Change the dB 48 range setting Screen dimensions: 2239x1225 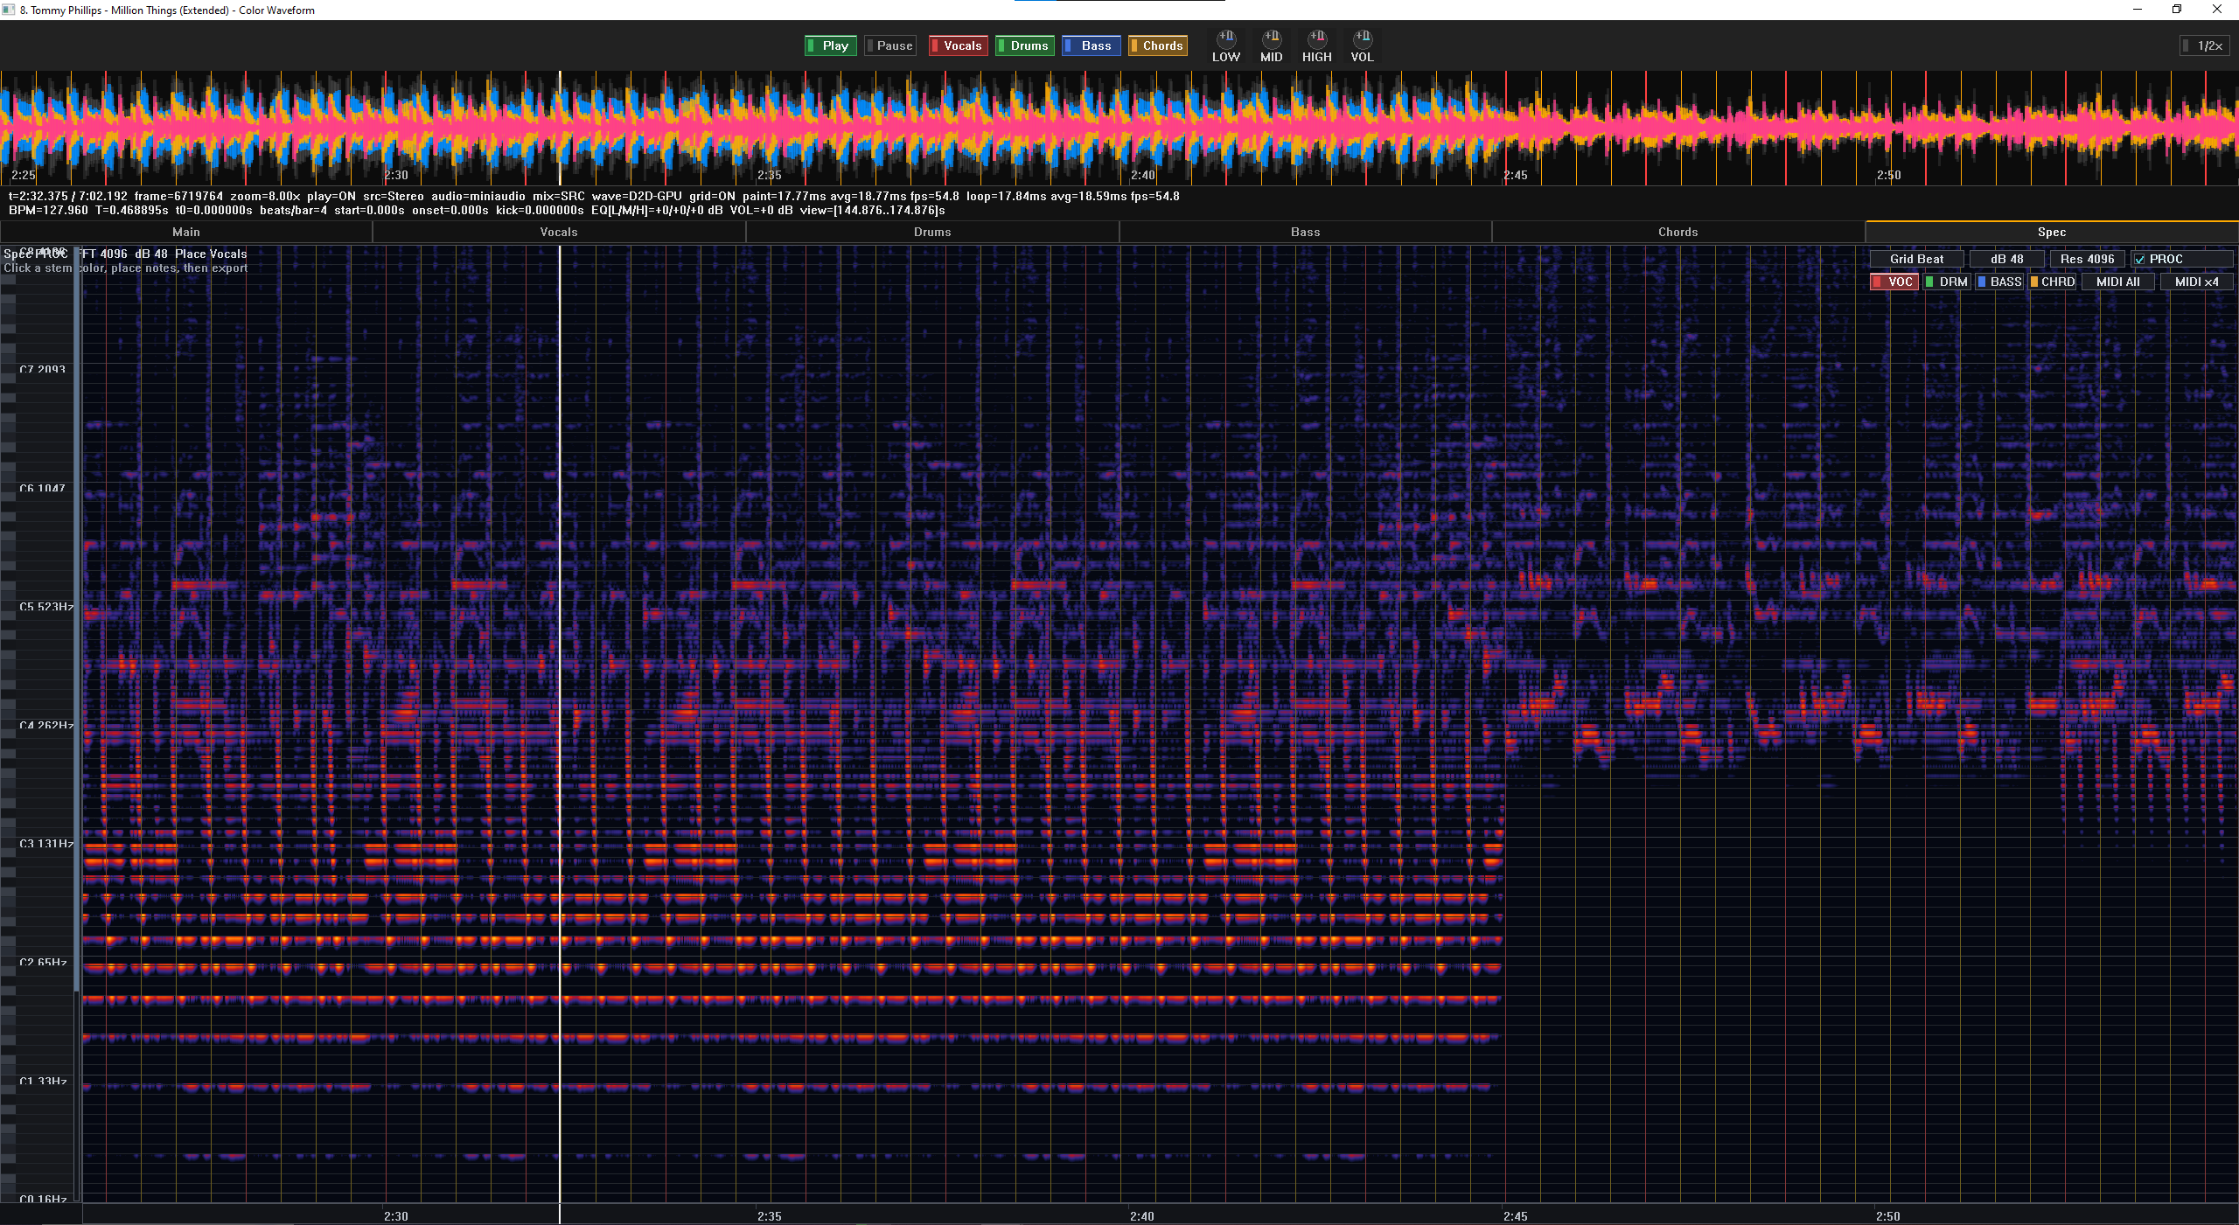pos(2006,259)
